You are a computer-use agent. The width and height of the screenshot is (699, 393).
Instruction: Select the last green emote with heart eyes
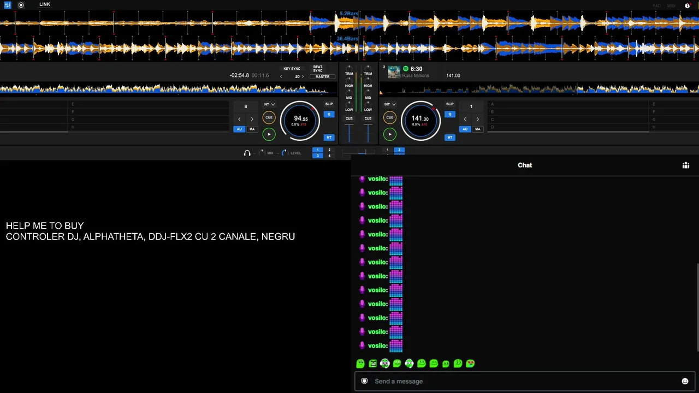[470, 364]
